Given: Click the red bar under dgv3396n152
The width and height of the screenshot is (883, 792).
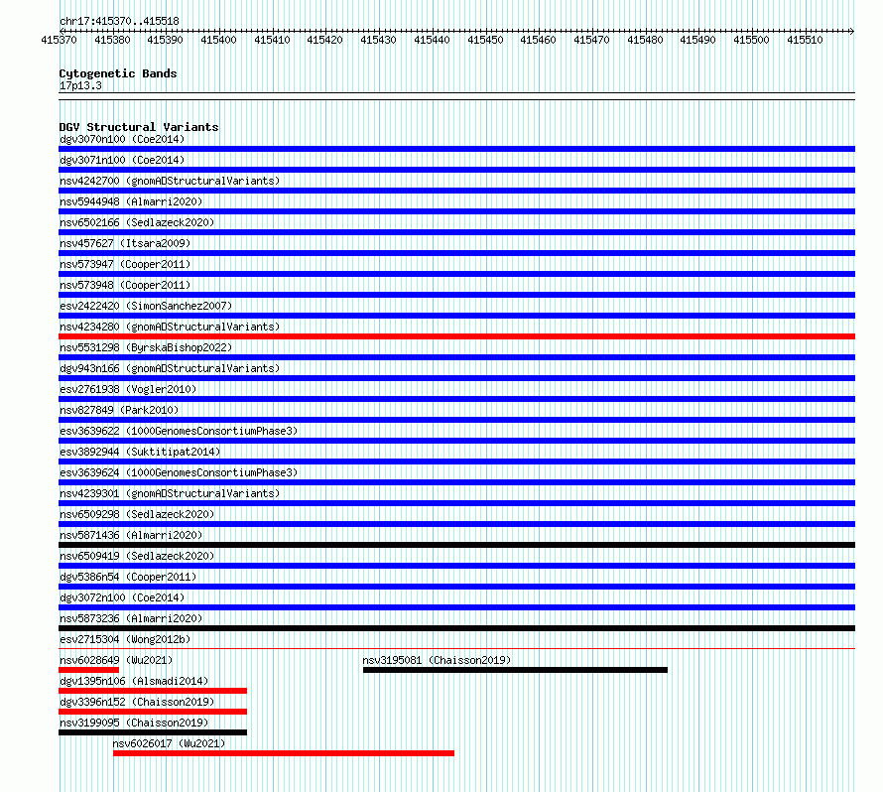Looking at the screenshot, I should (153, 712).
